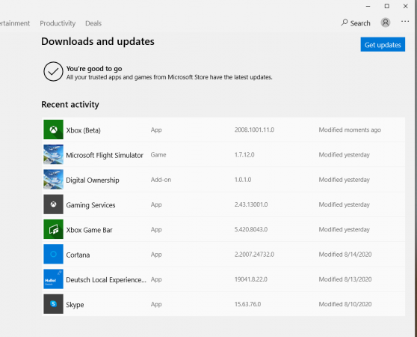Click the Gaming Services Modified yesterday entry
The width and height of the screenshot is (417, 337).
344,204
